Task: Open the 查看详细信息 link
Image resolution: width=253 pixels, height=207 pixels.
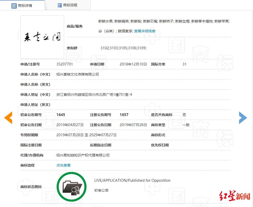Action: click(145, 31)
